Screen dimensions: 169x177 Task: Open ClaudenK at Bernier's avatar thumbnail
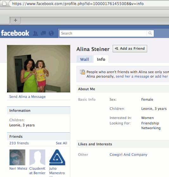pyautogui.click(x=37, y=157)
